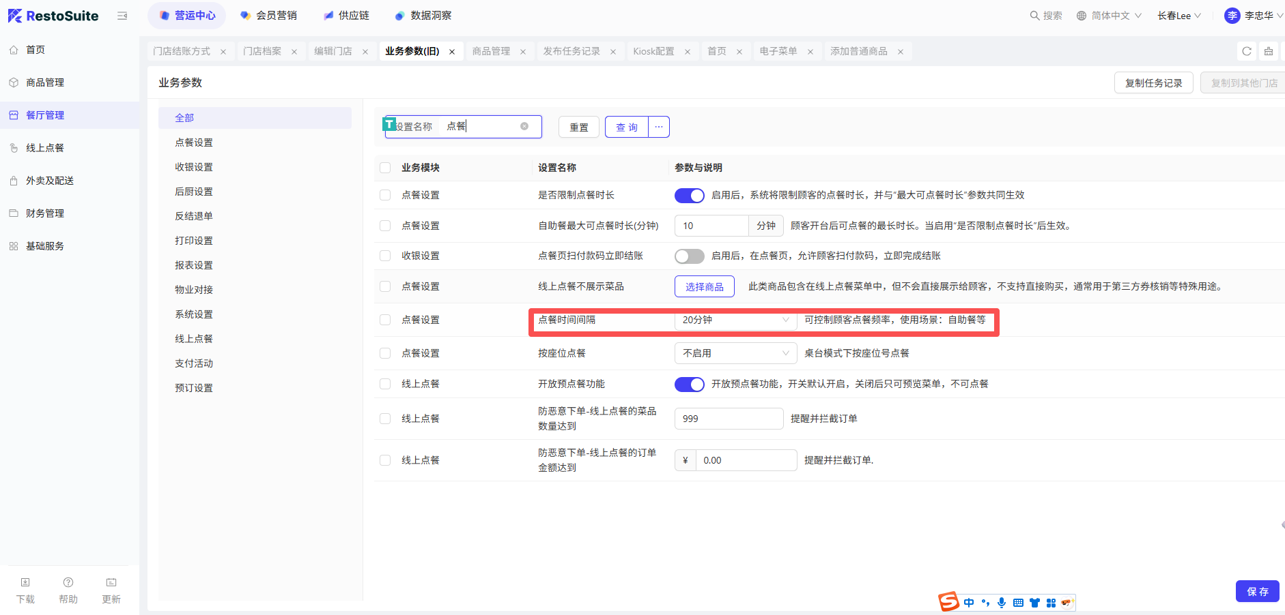The height and width of the screenshot is (615, 1285).
Task: Open the 20分钟 interval dropdown
Action: click(x=735, y=320)
